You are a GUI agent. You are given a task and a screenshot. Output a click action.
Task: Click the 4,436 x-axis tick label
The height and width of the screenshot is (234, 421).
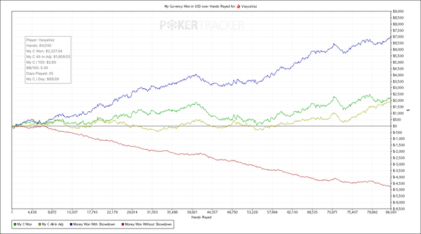32,212
